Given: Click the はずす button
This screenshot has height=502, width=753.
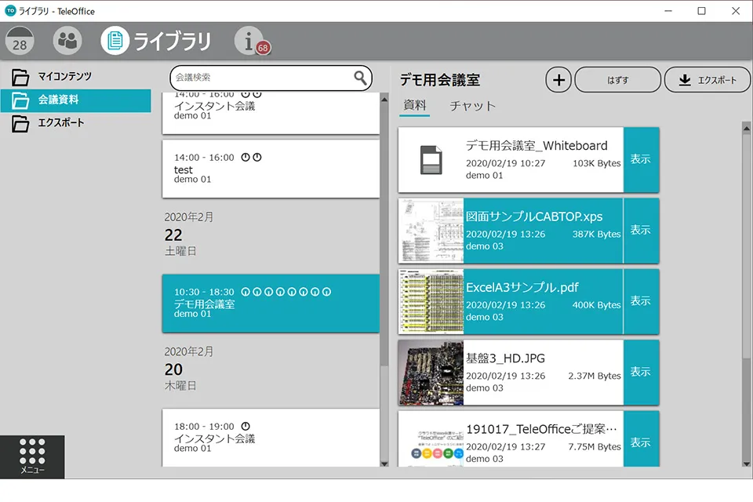Looking at the screenshot, I should [617, 80].
